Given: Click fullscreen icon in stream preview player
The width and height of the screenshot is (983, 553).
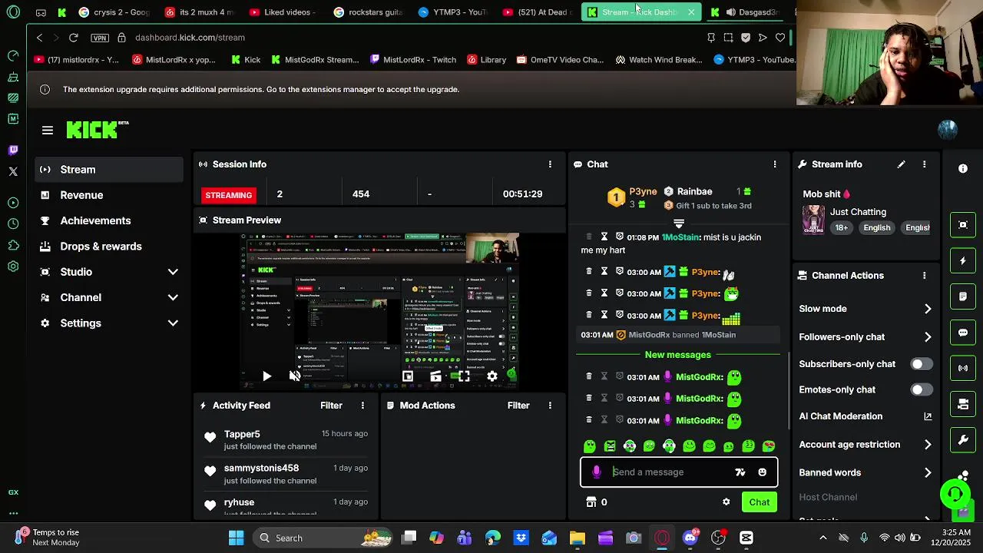Looking at the screenshot, I should 464,376.
